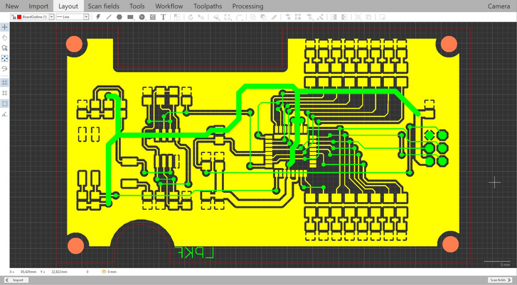The height and width of the screenshot is (285, 517).
Task: Pick the line drawing tool
Action: pos(109,16)
